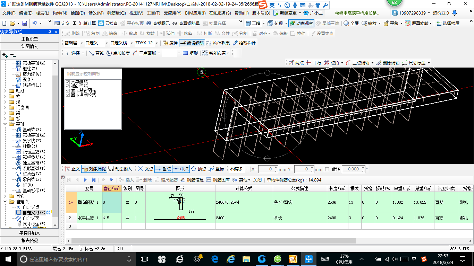Click the 汇总计算 sum icon
The height and width of the screenshot is (266, 474).
tap(84, 23)
